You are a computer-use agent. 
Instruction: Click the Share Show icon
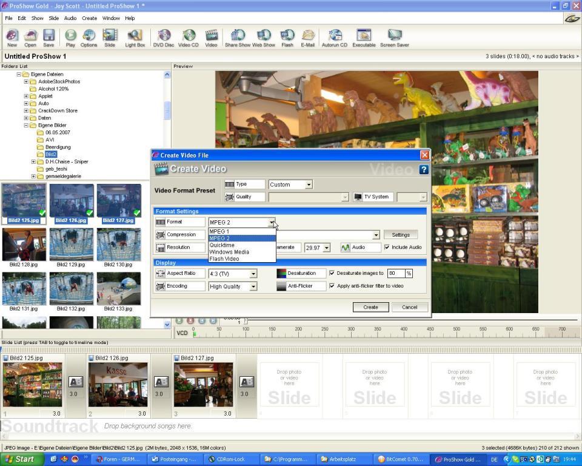(237, 37)
